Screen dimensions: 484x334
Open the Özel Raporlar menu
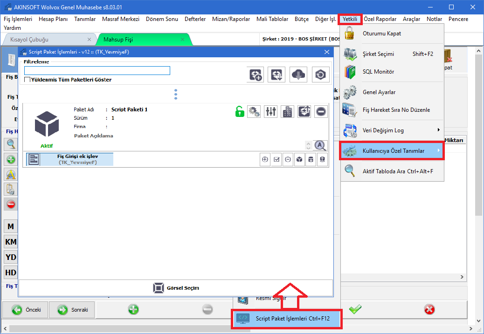coord(380,19)
